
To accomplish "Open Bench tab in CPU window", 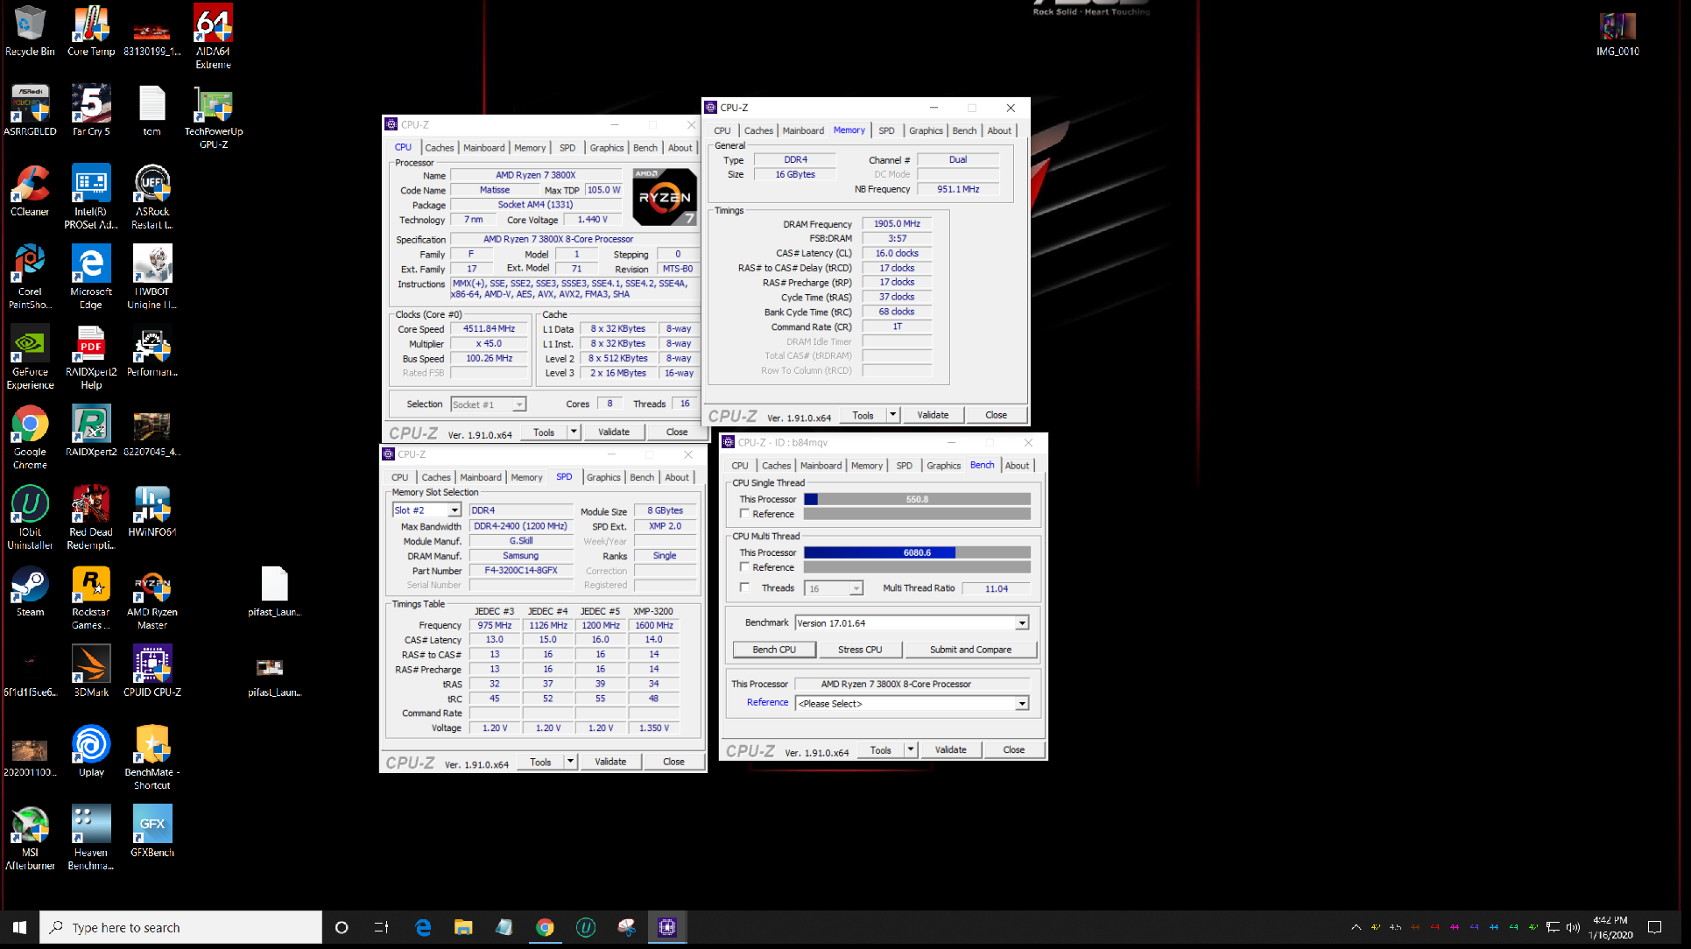I will pos(645,148).
